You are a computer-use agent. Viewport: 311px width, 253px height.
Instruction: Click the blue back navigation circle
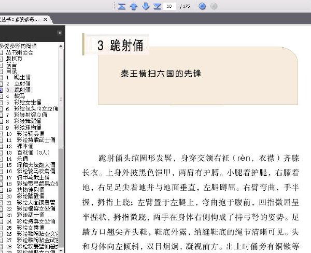tap(202, 6)
